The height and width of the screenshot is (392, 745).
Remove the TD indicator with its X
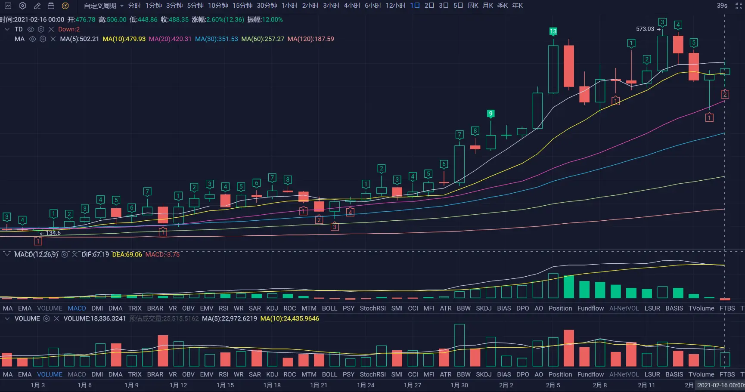click(51, 29)
